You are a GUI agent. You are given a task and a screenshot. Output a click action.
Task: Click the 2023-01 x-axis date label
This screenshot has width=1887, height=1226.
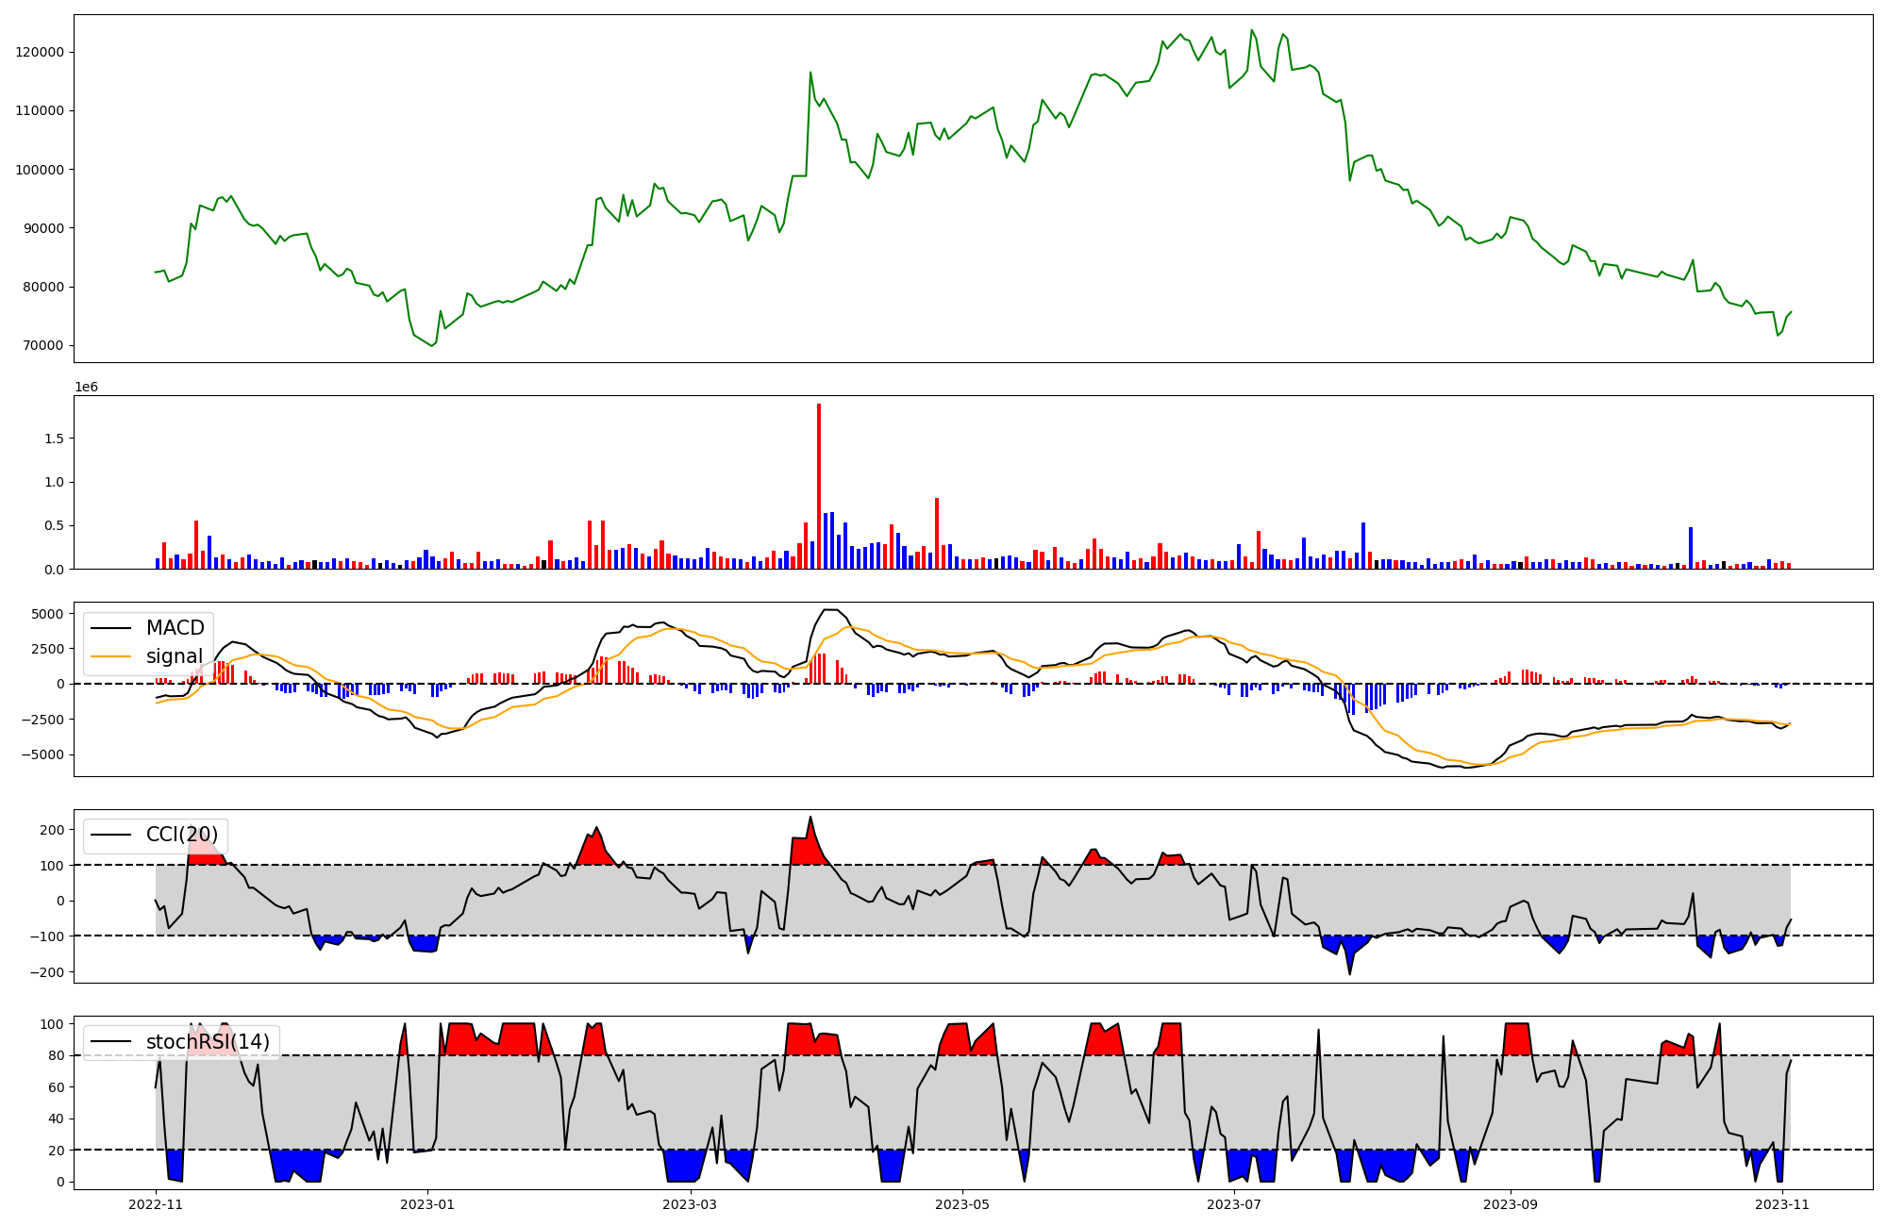coord(427,1204)
